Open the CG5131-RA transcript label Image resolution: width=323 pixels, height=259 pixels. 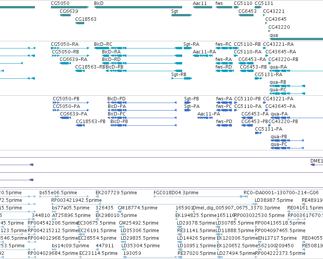pyautogui.click(x=269, y=75)
